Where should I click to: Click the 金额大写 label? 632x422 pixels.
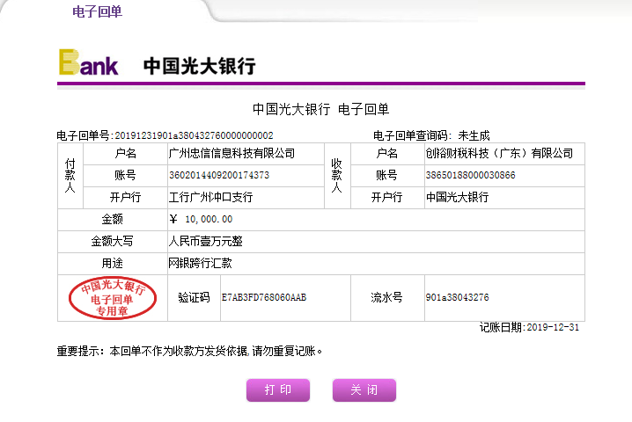pos(112,241)
